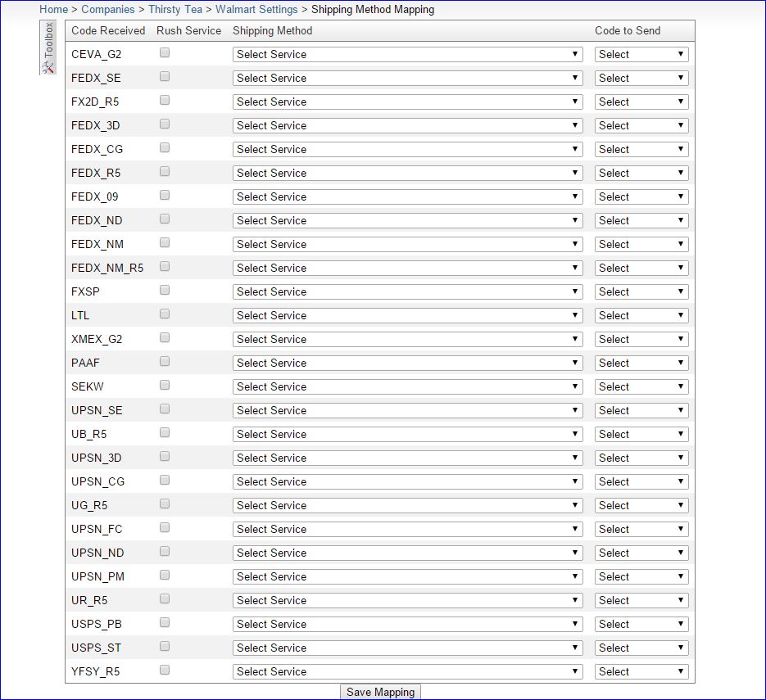Expand Code to Send for UPSN_SE
The image size is (766, 700).
tap(641, 410)
